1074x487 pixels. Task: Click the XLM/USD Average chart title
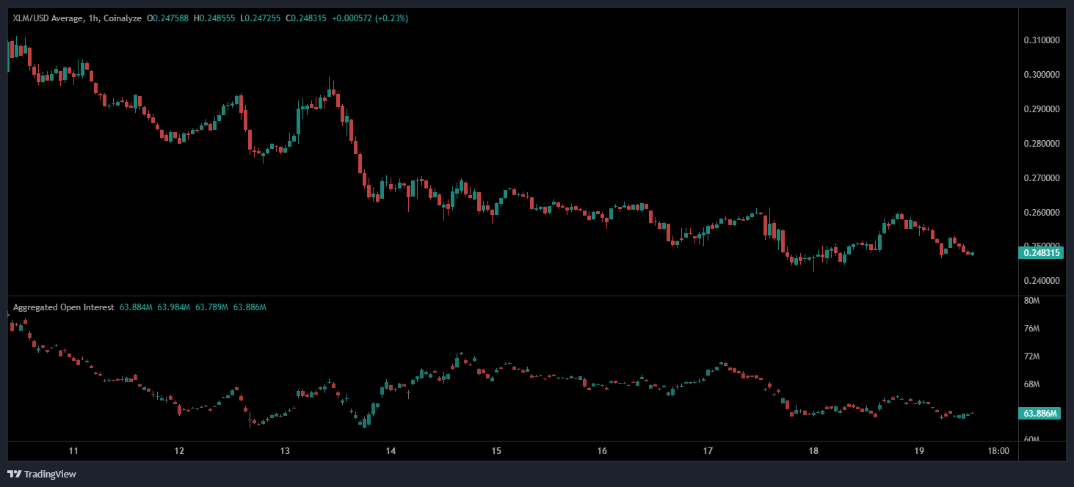[x=48, y=18]
